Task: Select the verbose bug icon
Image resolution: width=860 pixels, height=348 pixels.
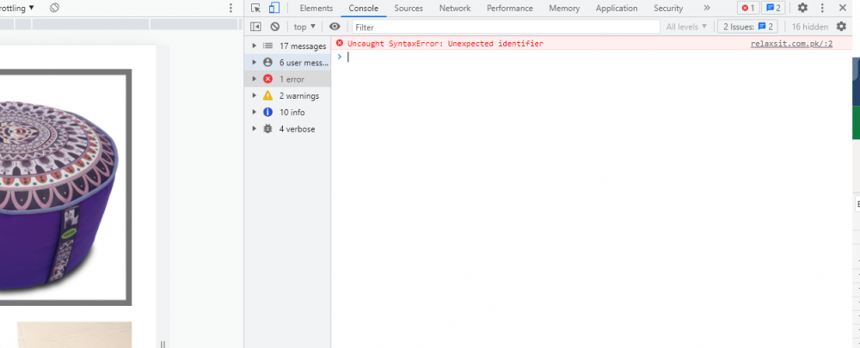Action: coord(267,129)
